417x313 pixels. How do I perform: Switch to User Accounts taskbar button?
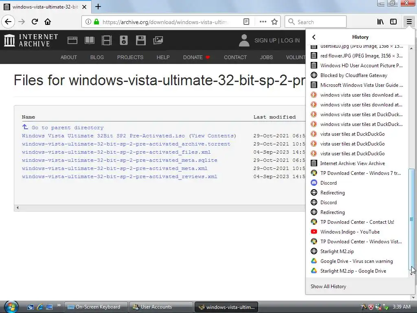tap(161, 307)
